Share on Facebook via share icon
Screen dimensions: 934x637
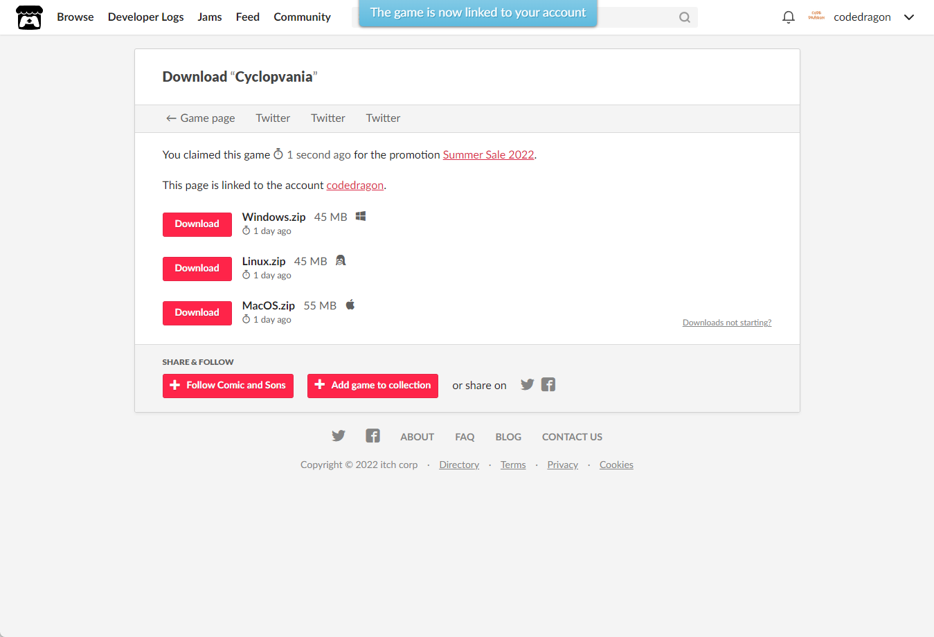point(548,384)
